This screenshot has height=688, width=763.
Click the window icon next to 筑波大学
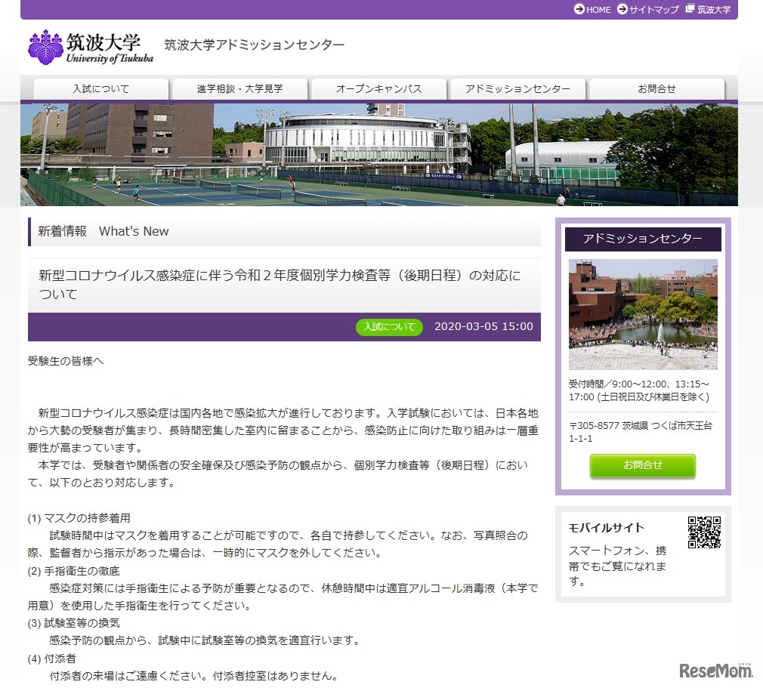coord(690,10)
